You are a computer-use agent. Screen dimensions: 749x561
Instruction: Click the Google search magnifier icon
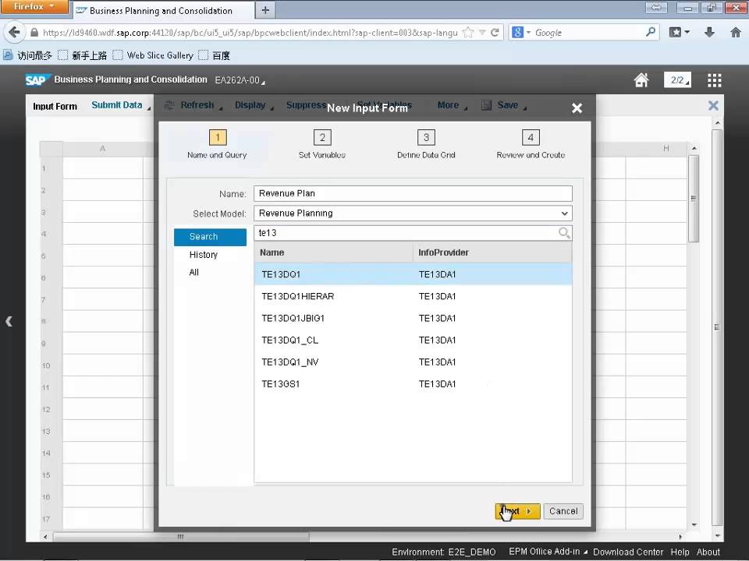pos(650,33)
